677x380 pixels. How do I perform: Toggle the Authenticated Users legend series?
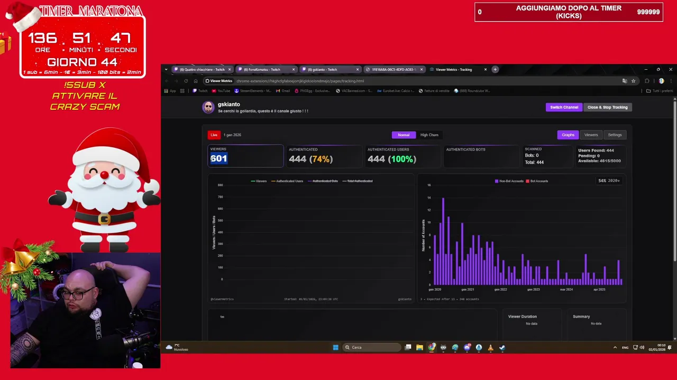(x=287, y=181)
